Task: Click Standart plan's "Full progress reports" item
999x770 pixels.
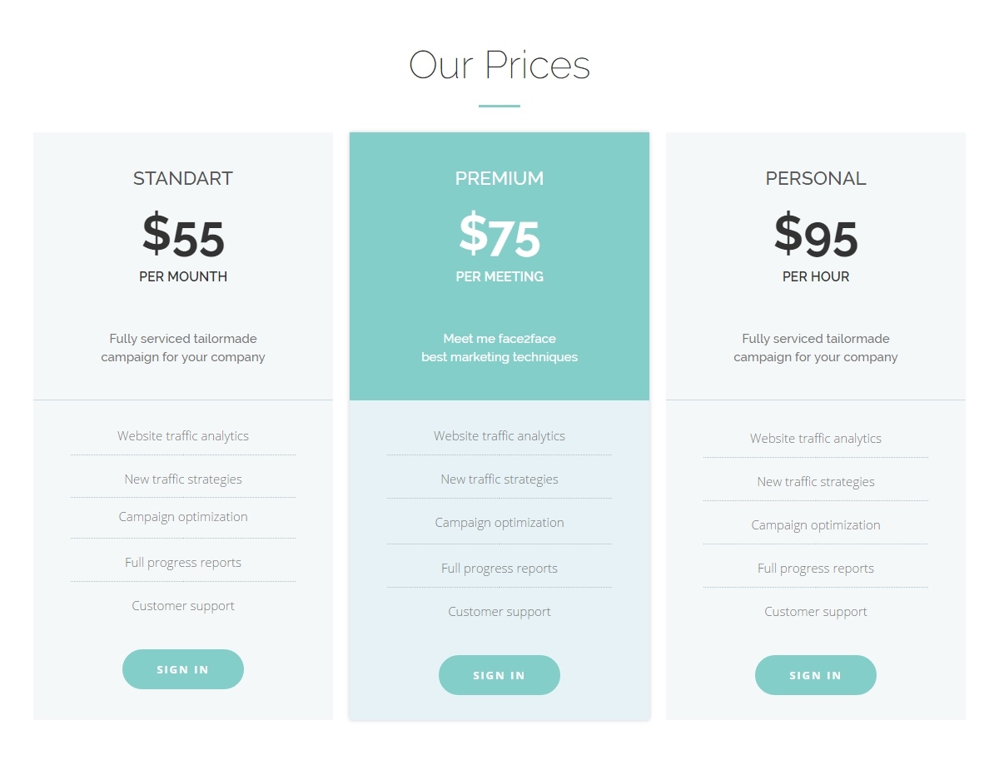Action: click(x=183, y=562)
